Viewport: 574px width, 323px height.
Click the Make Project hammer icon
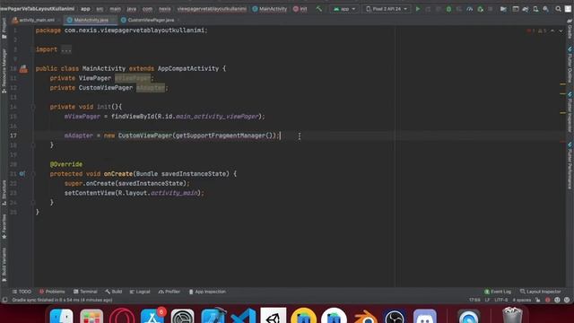[x=319, y=9]
